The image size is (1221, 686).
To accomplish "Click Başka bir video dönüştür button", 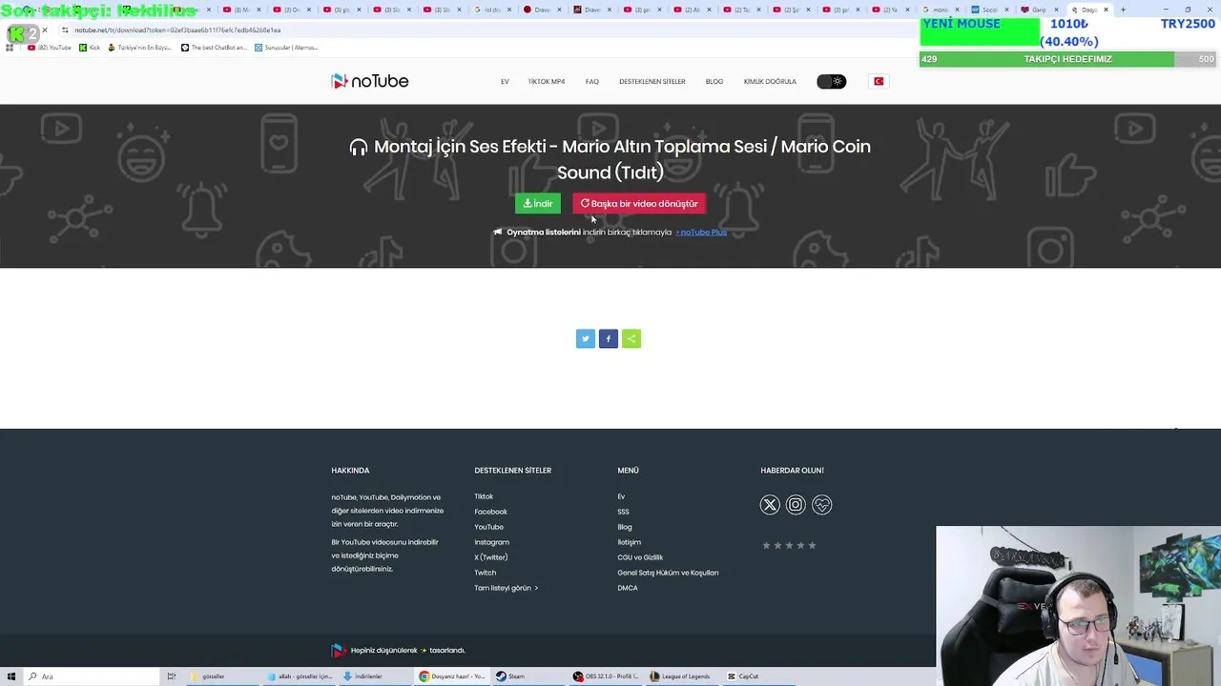I will coord(639,204).
